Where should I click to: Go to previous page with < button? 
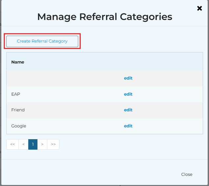click(x=23, y=144)
